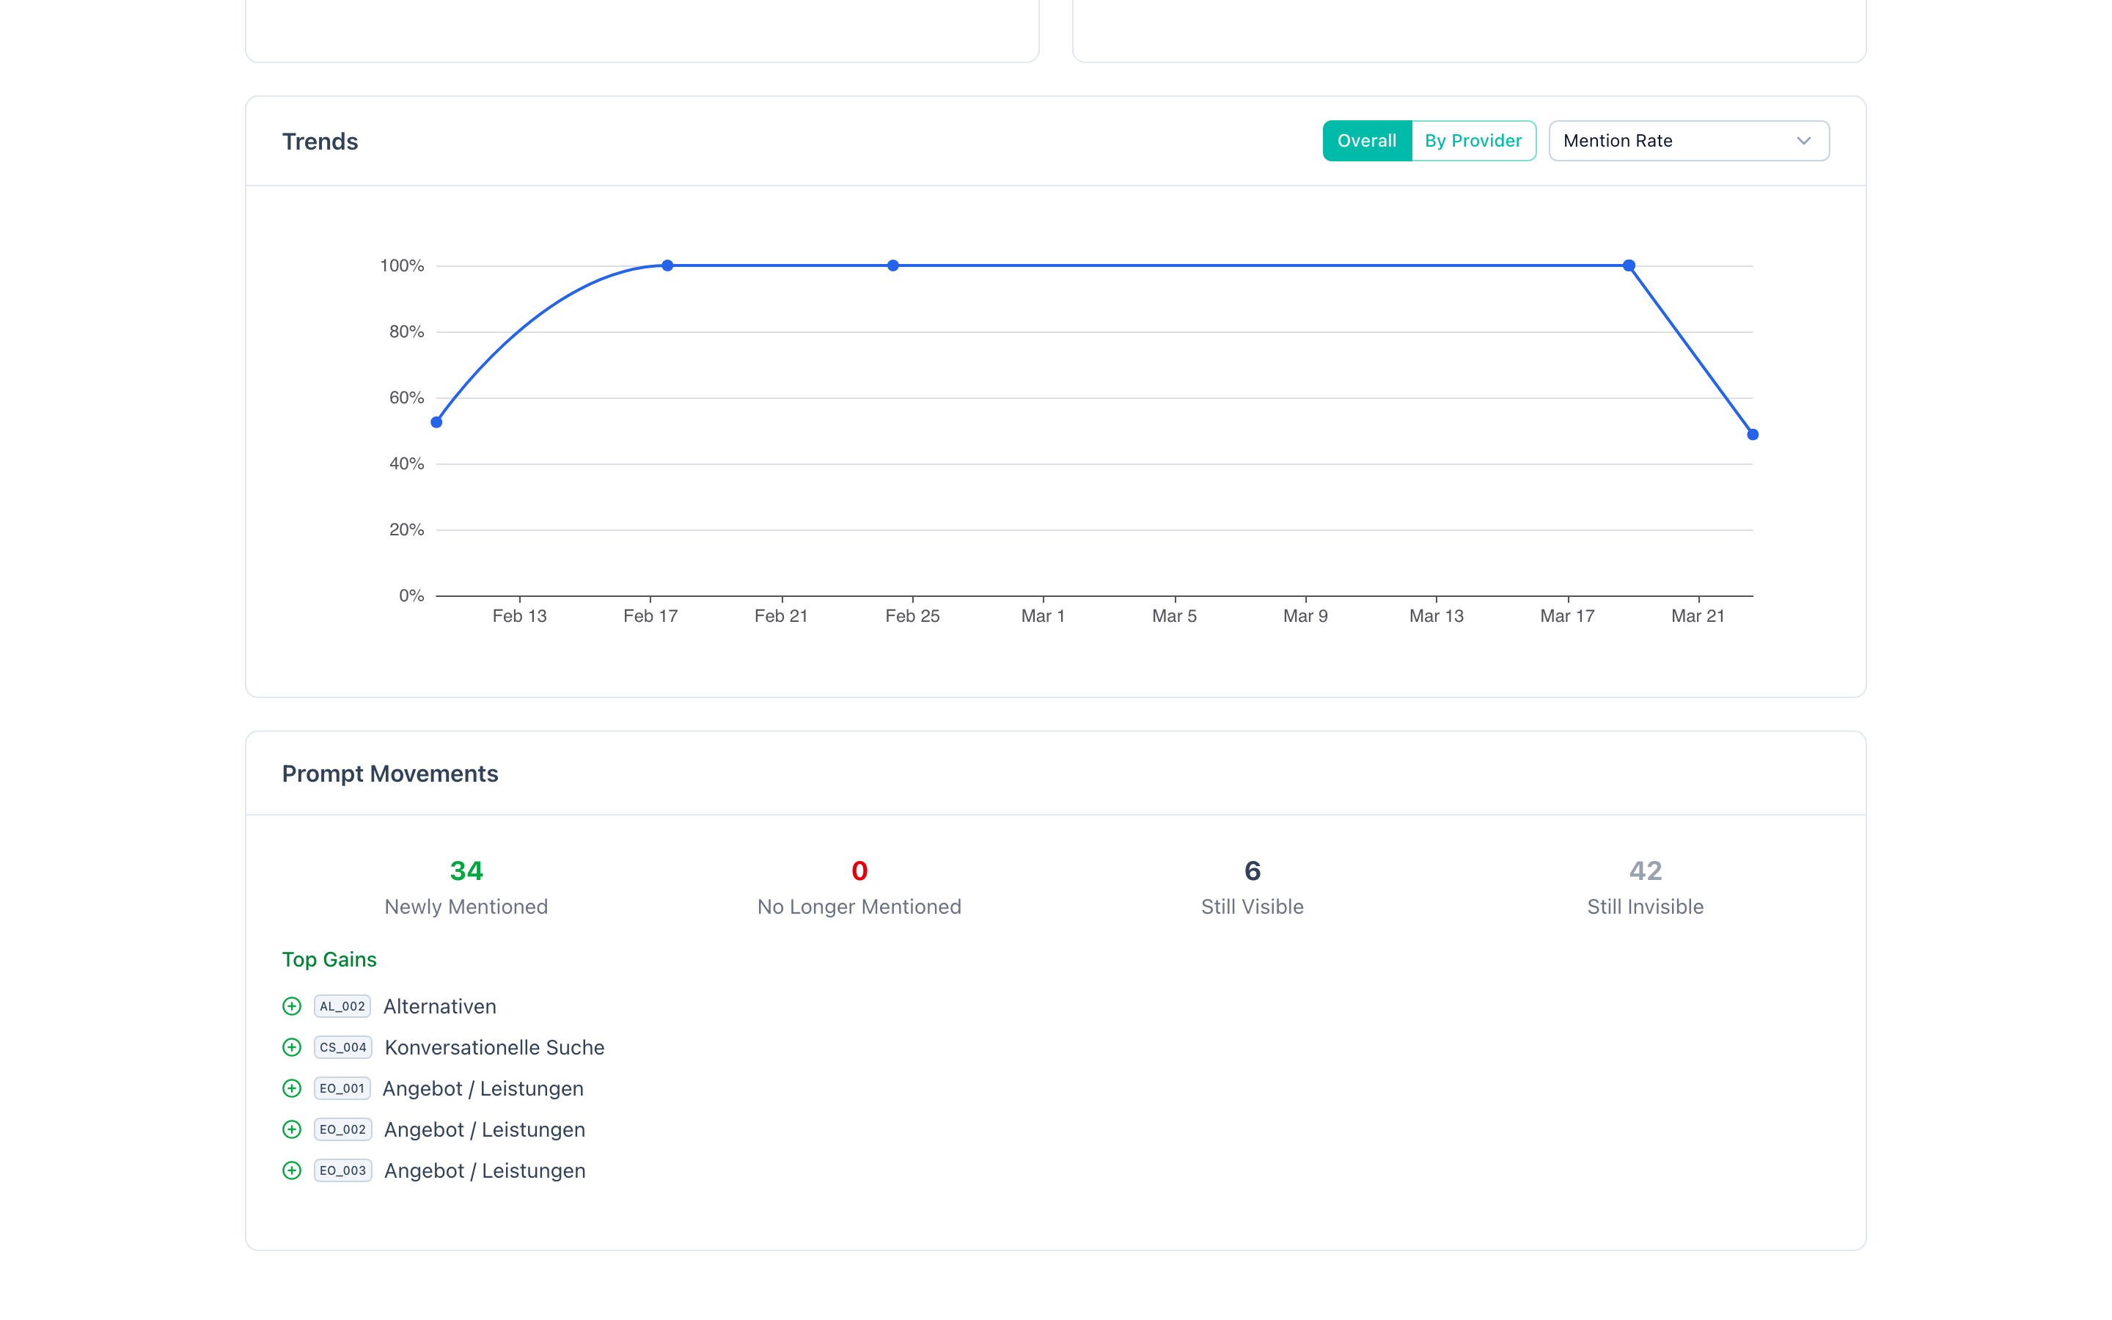Click the 34 Newly Mentioned stat
Viewport: 2112px width, 1320px height.
tap(465, 870)
